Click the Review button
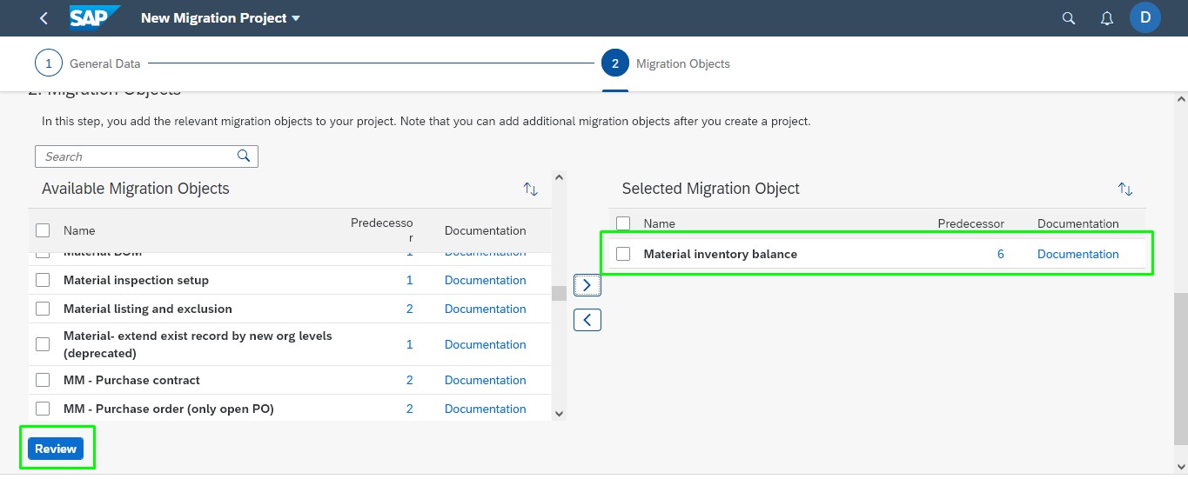The width and height of the screenshot is (1188, 479). tap(56, 449)
